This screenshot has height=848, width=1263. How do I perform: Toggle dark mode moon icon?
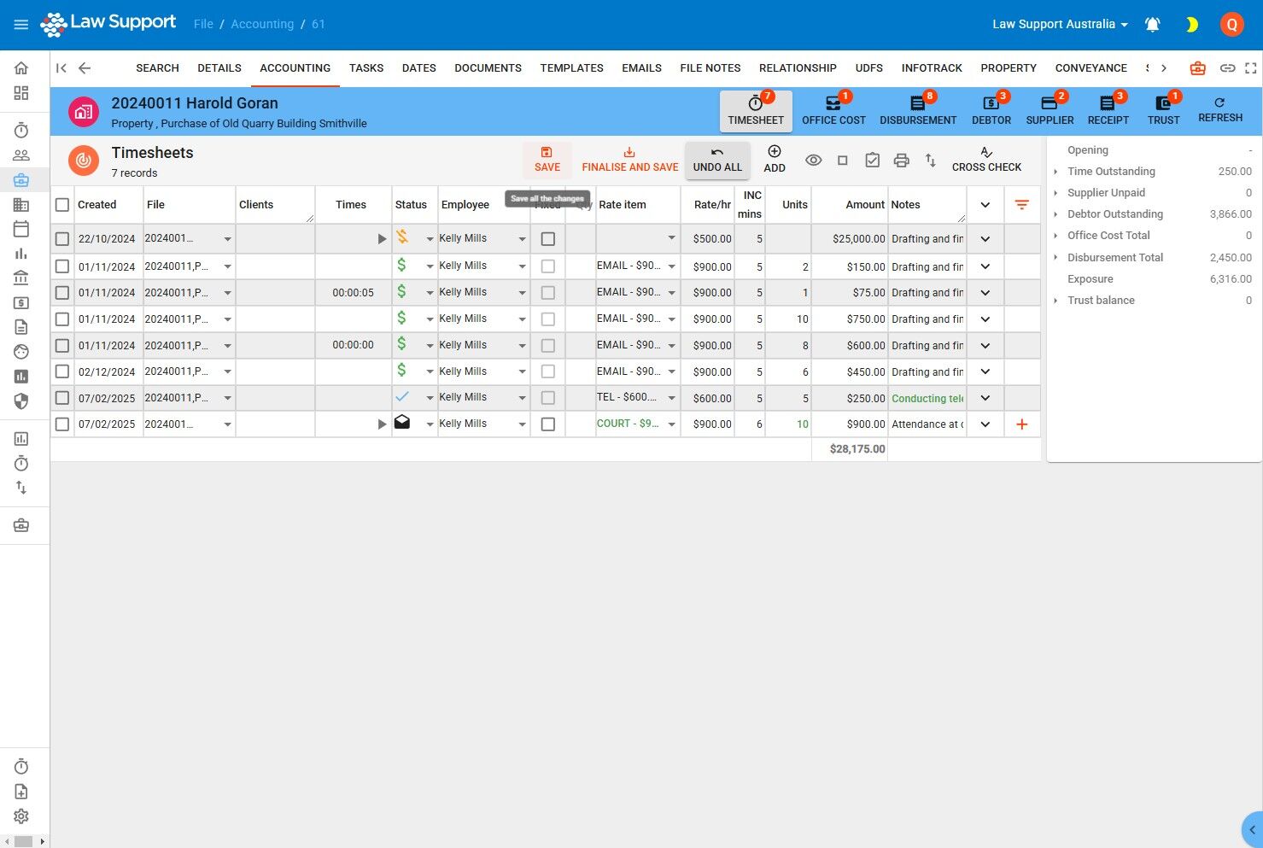pyautogui.click(x=1192, y=25)
